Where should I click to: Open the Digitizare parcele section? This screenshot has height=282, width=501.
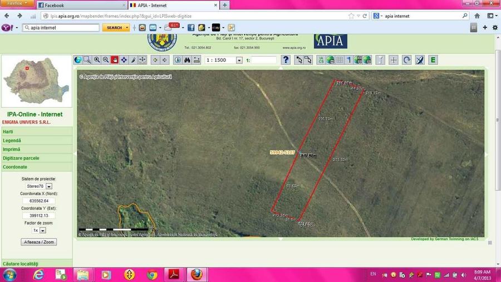tap(21, 158)
